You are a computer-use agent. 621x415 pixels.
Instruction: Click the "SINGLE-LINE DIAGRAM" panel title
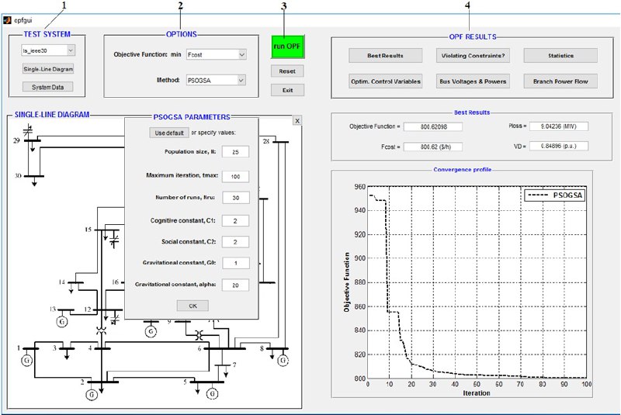pos(52,115)
